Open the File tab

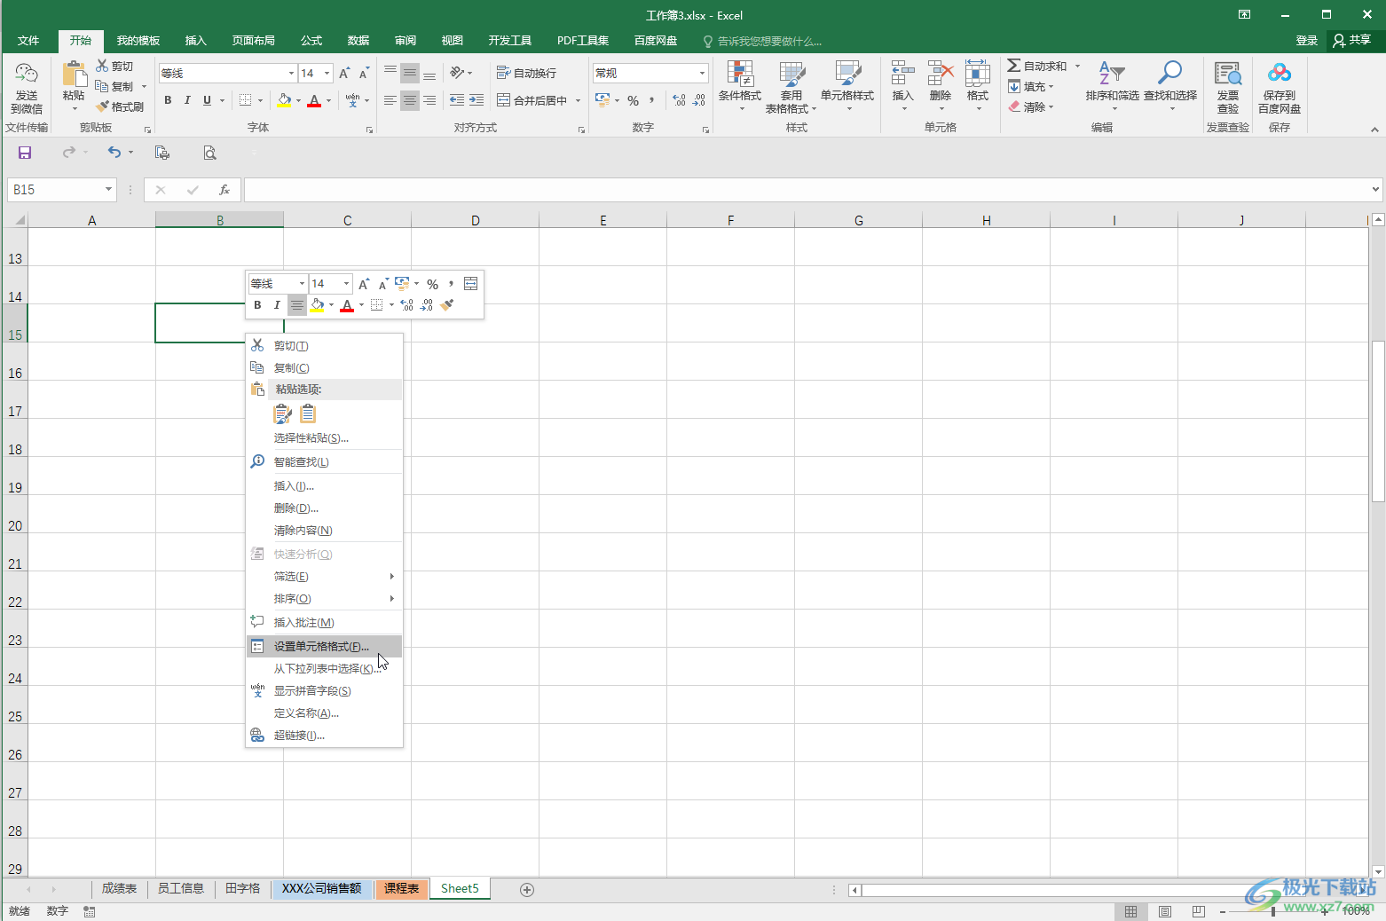(x=28, y=41)
